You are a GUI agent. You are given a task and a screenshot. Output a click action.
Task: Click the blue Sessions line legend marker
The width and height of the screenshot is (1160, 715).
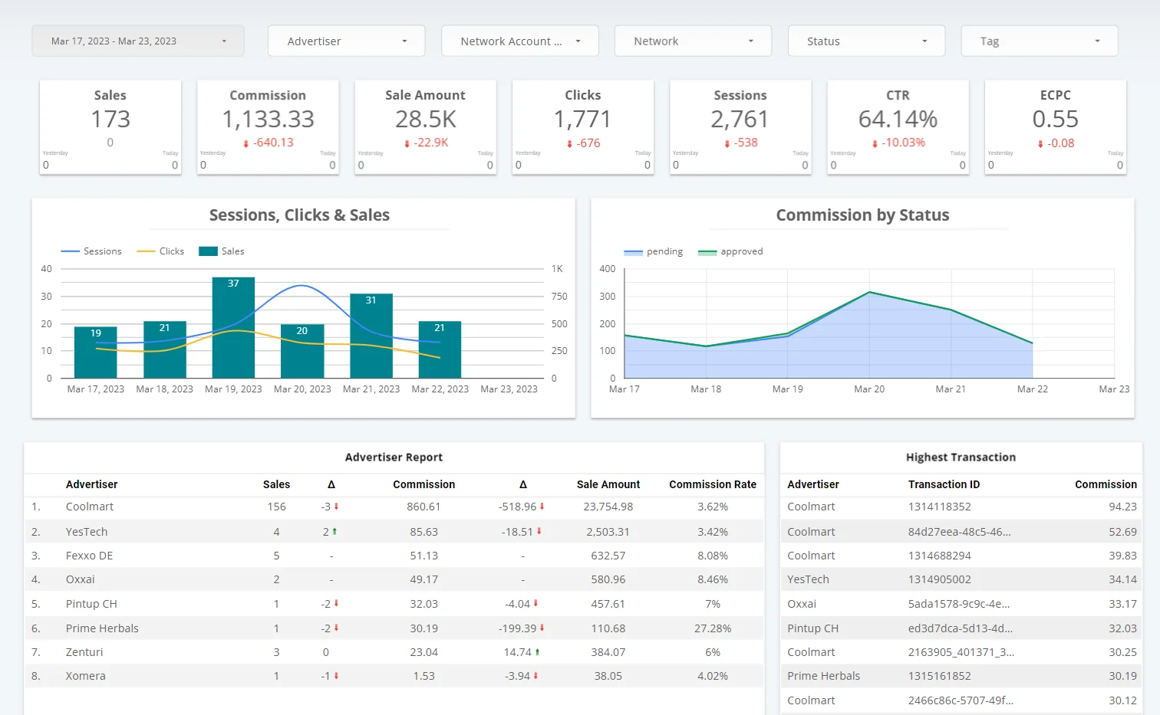71,251
